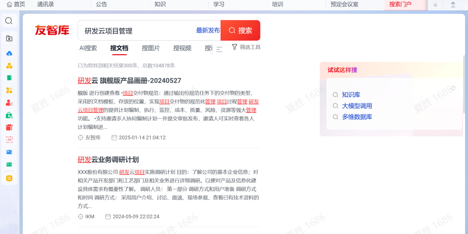Expand more tabs with double-chevron arrow
The width and height of the screenshot is (468, 234).
click(435, 5)
